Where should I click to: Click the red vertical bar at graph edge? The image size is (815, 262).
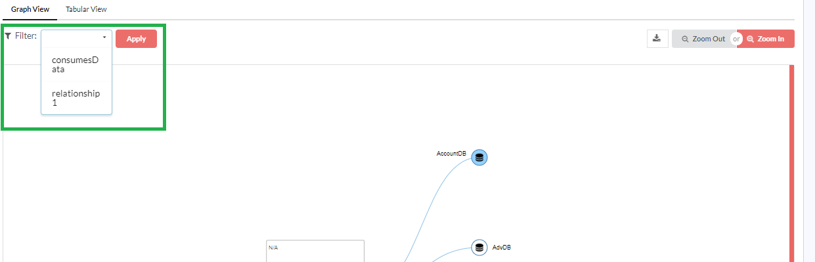pyautogui.click(x=791, y=164)
